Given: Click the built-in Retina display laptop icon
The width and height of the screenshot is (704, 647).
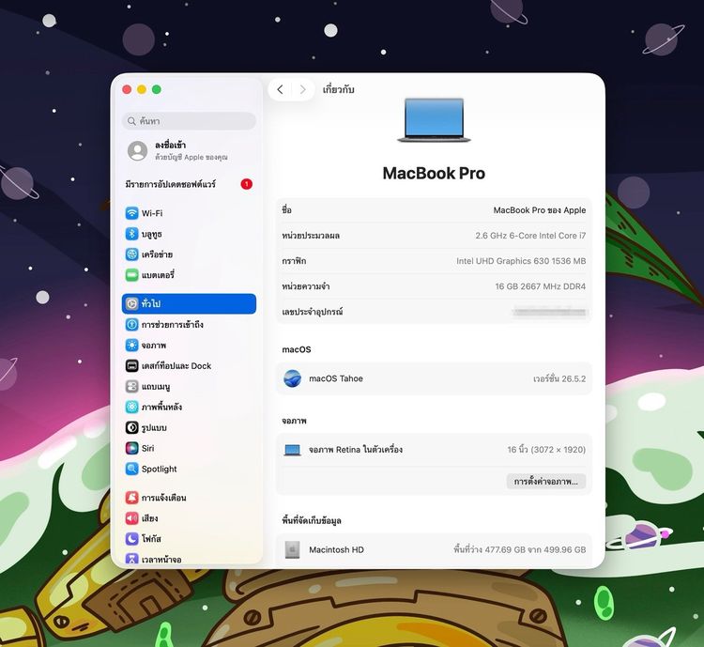Looking at the screenshot, I should (292, 450).
